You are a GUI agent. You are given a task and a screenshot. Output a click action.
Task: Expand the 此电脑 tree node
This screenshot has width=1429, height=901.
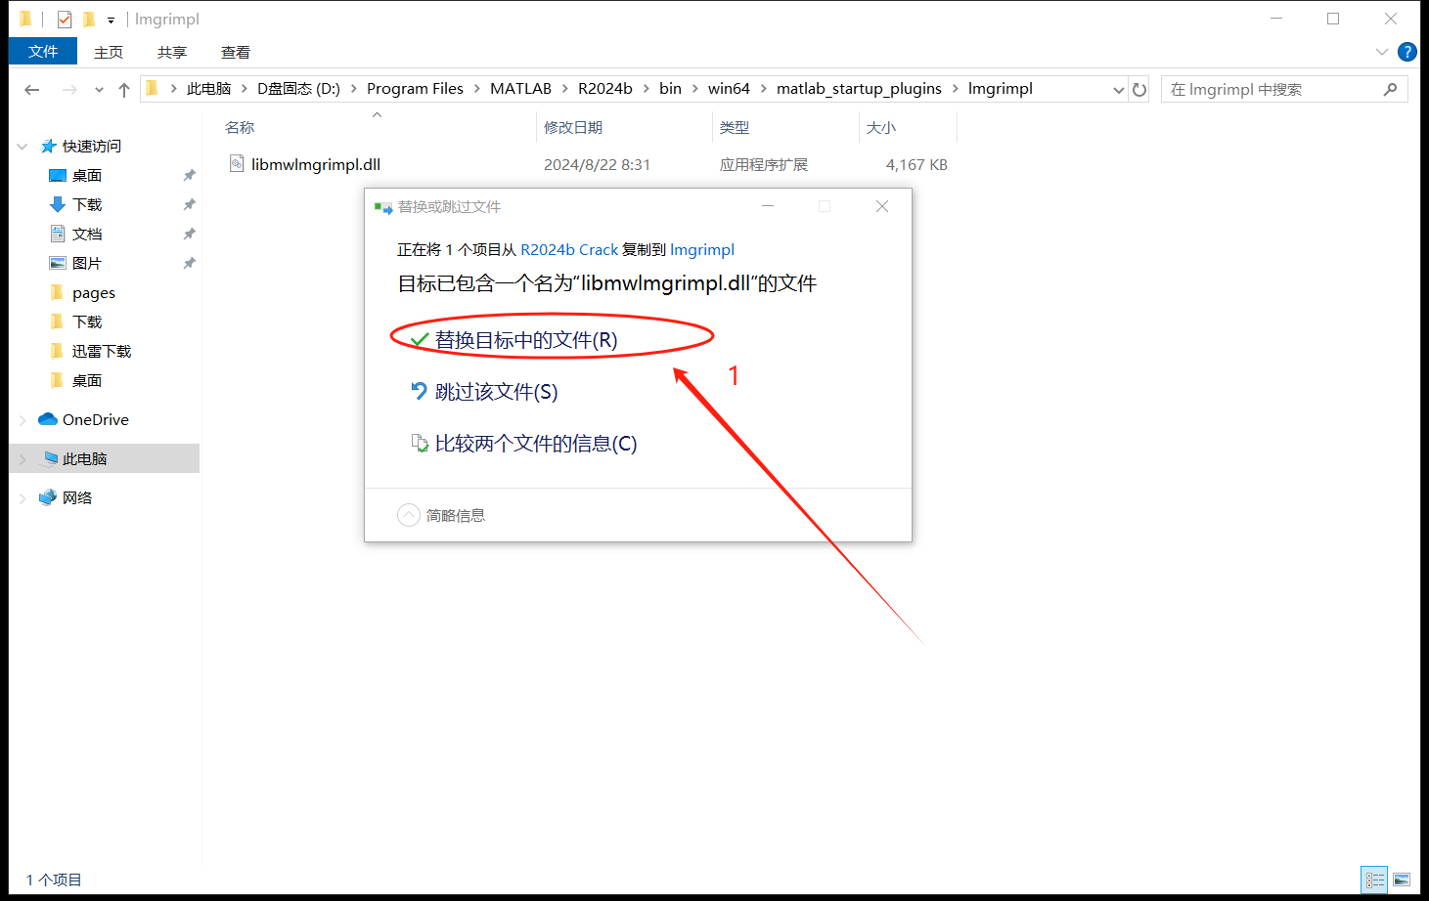pyautogui.click(x=22, y=459)
